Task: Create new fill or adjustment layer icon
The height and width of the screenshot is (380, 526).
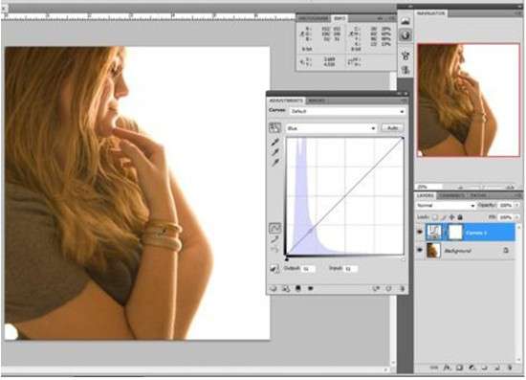Action: [x=471, y=368]
